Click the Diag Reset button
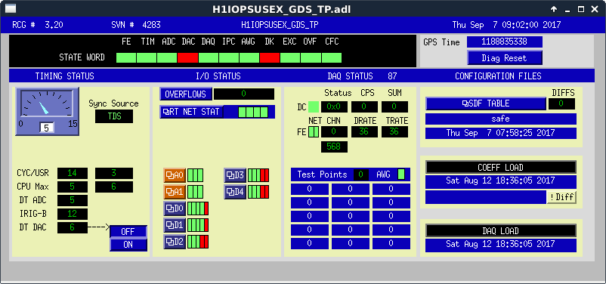The height and width of the screenshot is (284, 606). (x=504, y=58)
